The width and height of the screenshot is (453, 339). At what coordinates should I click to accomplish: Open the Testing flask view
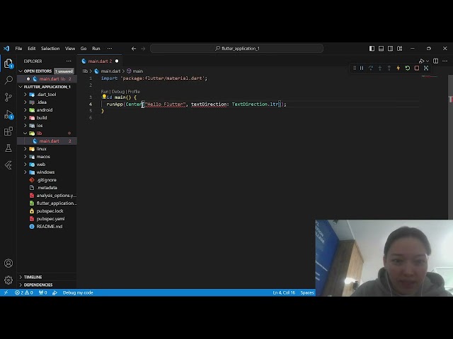[x=8, y=148]
